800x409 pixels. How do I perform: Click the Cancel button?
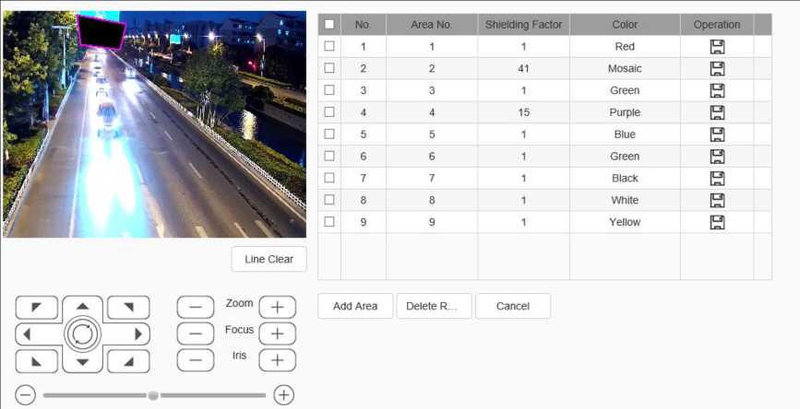pyautogui.click(x=512, y=307)
